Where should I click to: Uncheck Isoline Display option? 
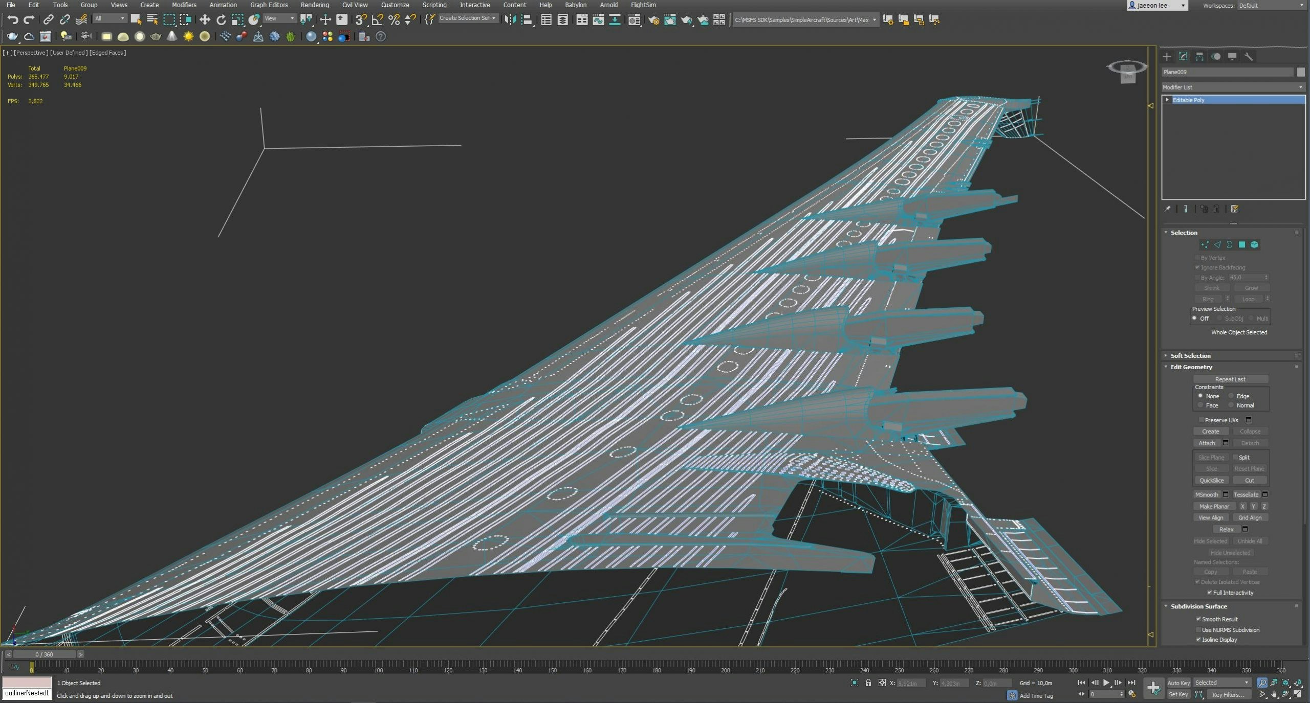click(x=1198, y=640)
